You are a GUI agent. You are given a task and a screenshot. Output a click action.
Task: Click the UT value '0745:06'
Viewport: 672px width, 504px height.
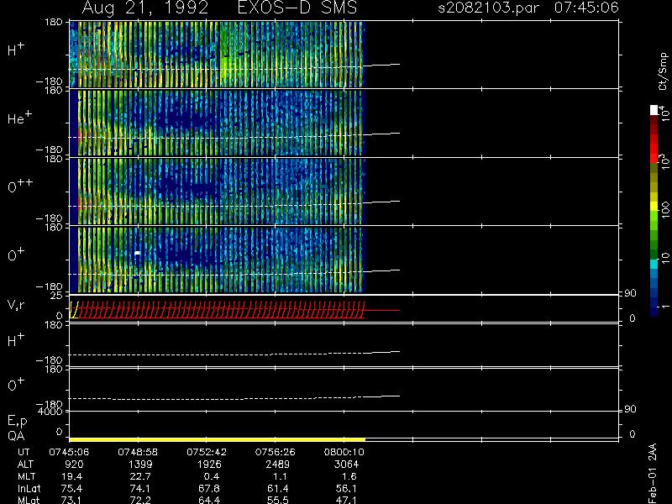[69, 452]
